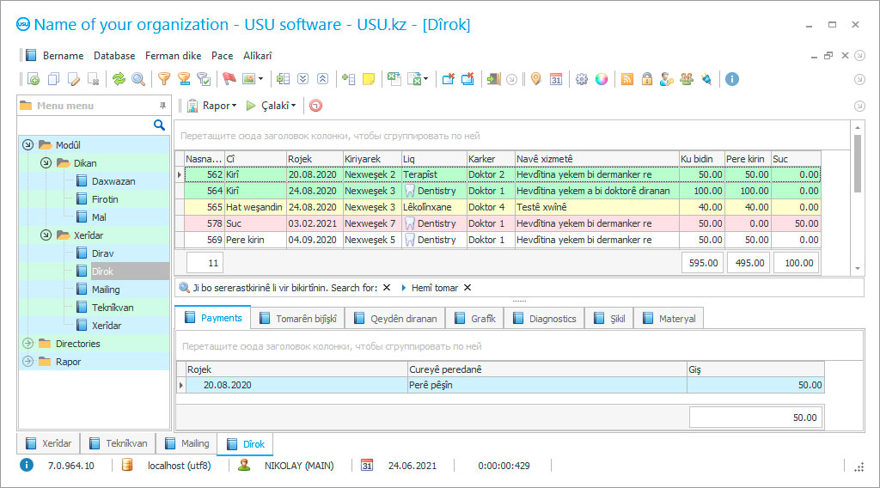Click the orange RSS feed icon

click(627, 79)
